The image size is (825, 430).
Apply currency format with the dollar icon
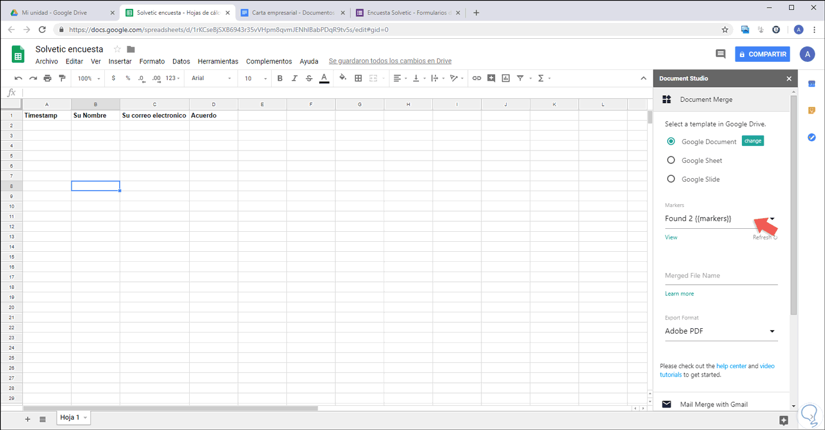pos(114,78)
